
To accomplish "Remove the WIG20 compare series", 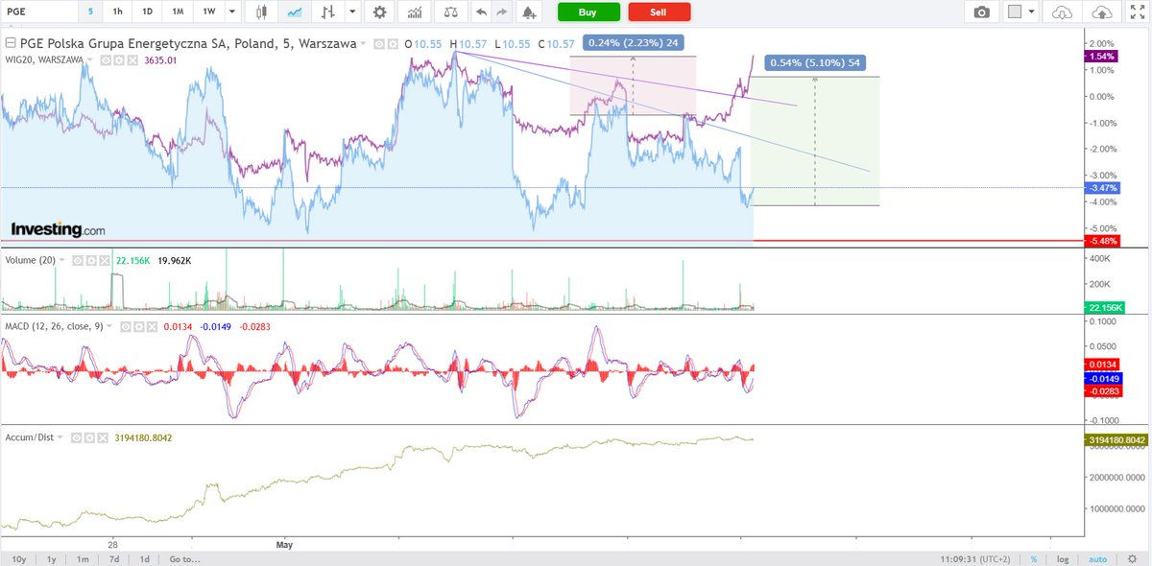I will [132, 60].
